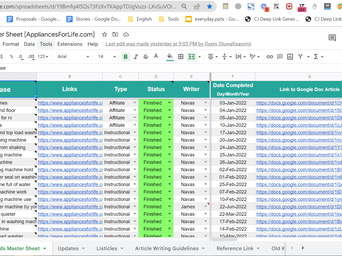The height and width of the screenshot is (256, 342).
Task: Click the QR code extension icon
Action: (x=276, y=6)
